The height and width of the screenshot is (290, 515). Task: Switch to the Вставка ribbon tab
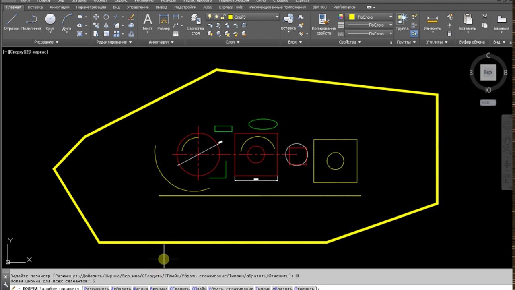(35, 7)
